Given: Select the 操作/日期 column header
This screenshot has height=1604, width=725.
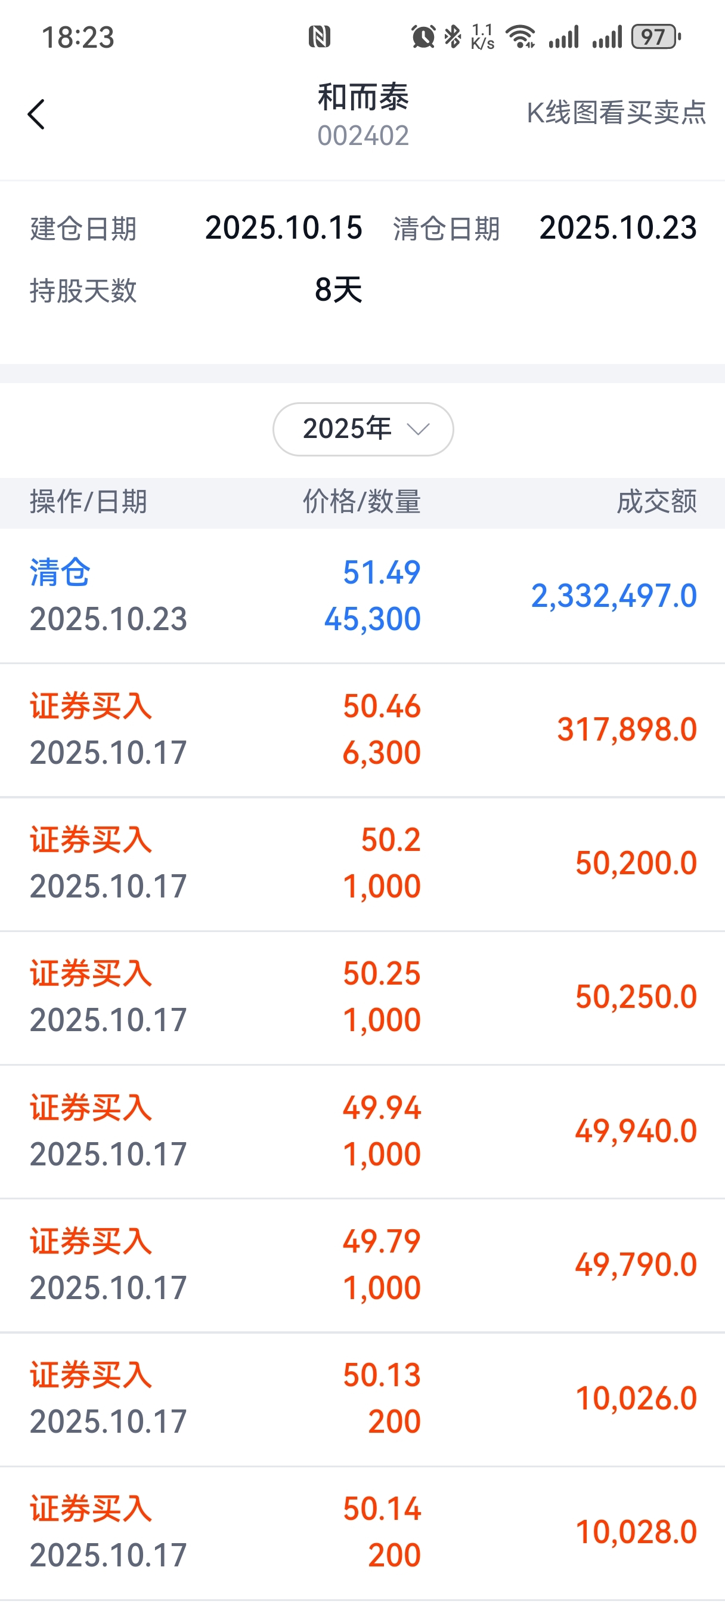Looking at the screenshot, I should point(88,502).
